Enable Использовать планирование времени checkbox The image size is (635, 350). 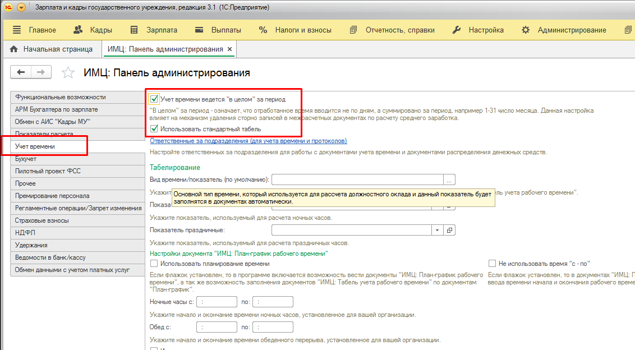point(154,264)
